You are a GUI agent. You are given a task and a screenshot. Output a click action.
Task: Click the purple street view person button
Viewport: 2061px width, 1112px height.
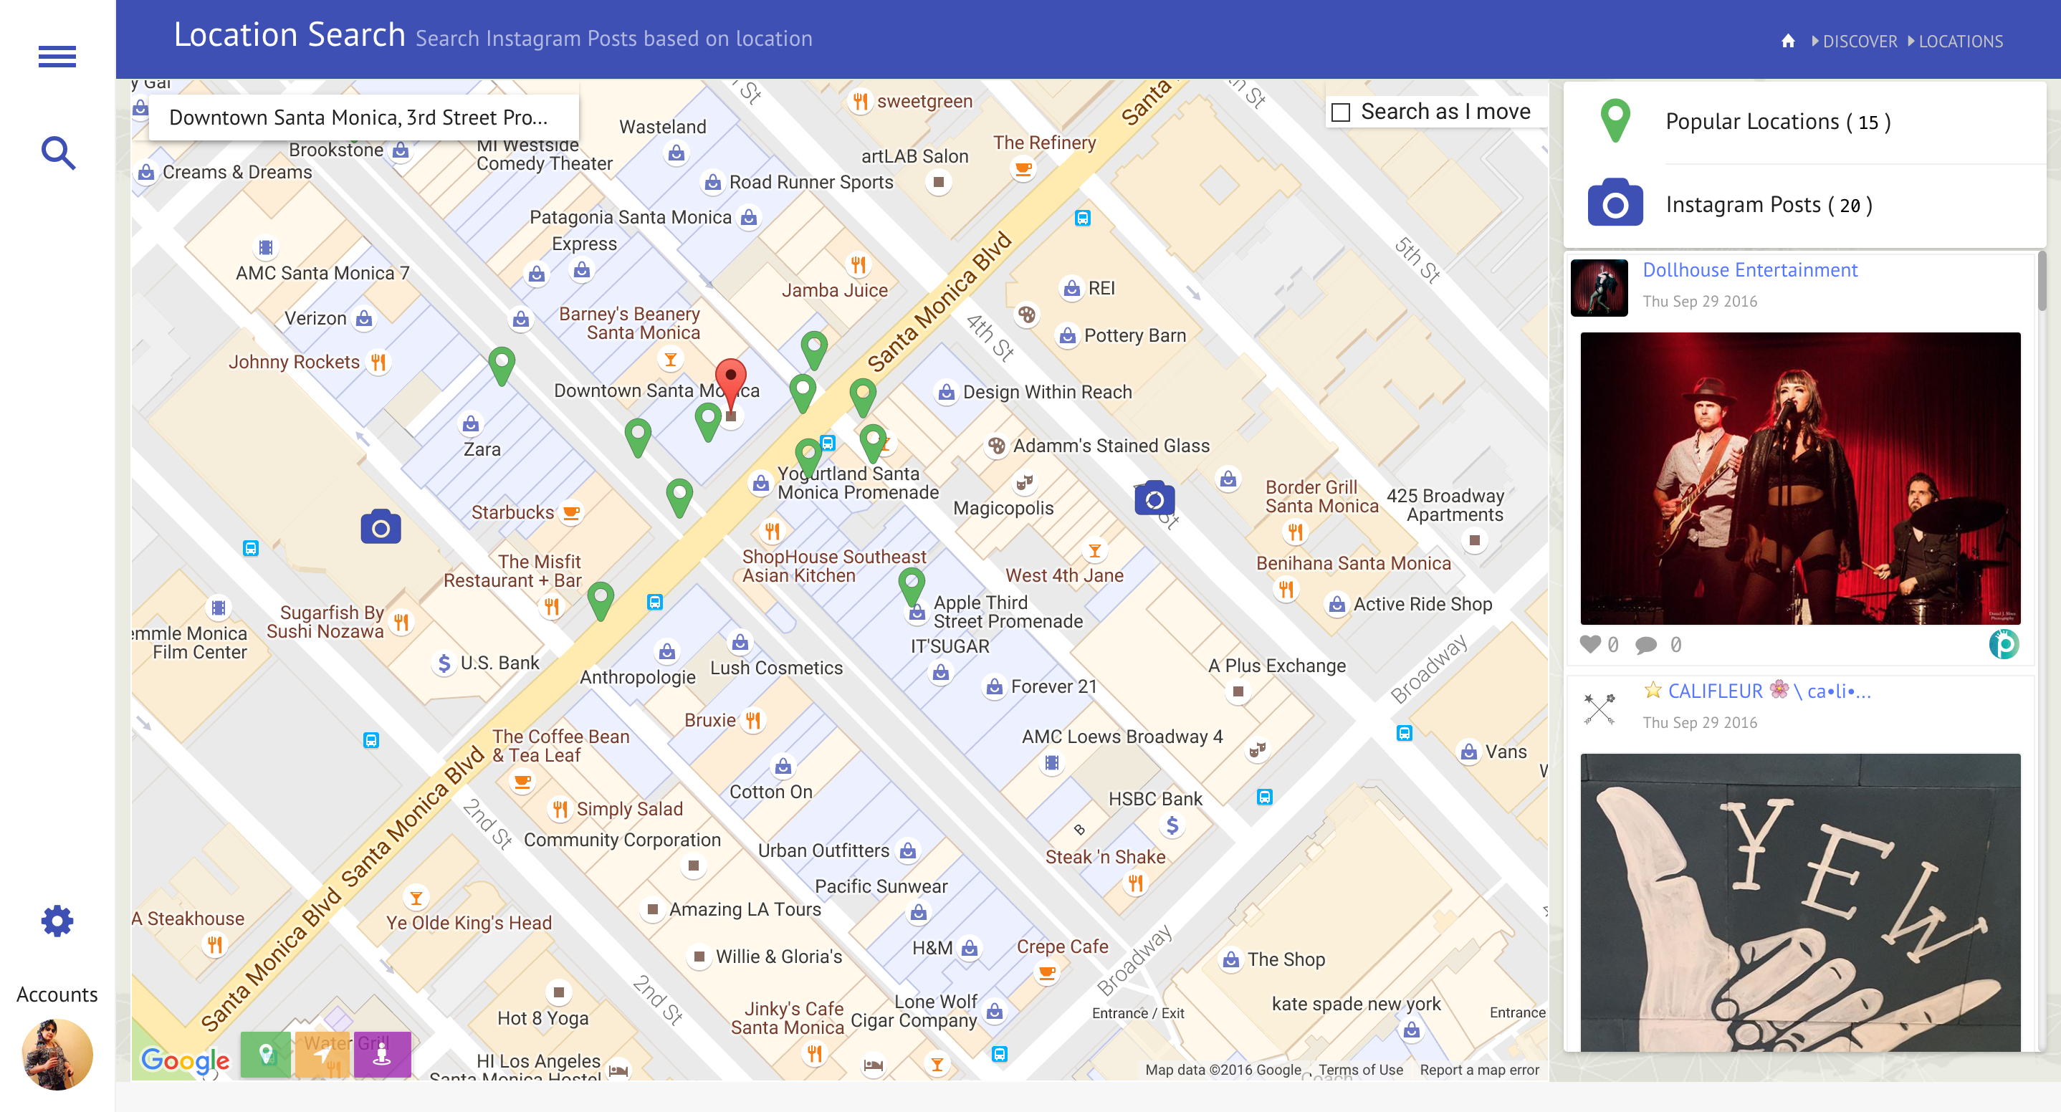tap(382, 1053)
